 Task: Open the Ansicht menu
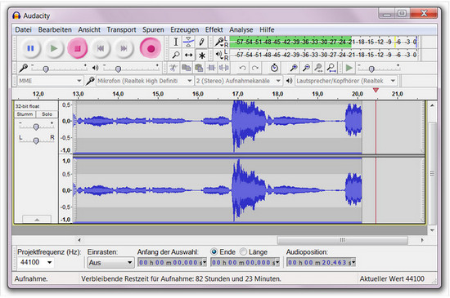(89, 29)
